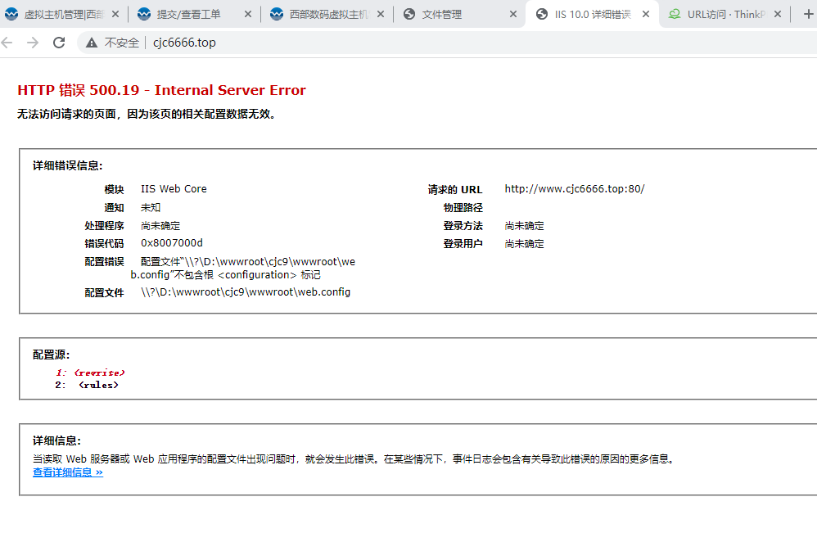Click the <rewrite> config source line
The image size is (817, 533).
91,373
